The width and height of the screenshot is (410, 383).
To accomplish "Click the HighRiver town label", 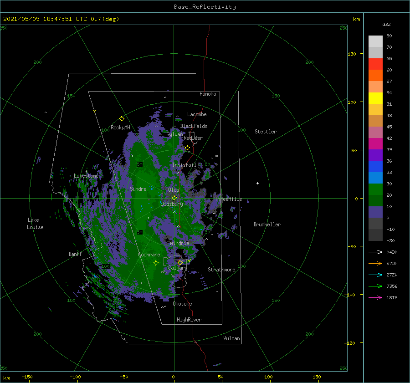I will click(189, 320).
